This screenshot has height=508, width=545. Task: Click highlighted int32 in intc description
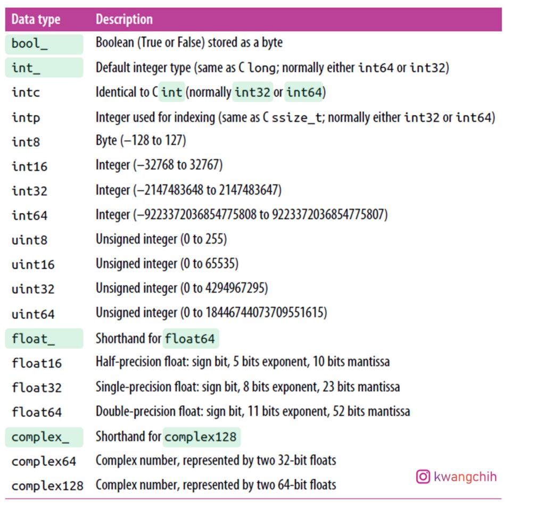point(253,93)
